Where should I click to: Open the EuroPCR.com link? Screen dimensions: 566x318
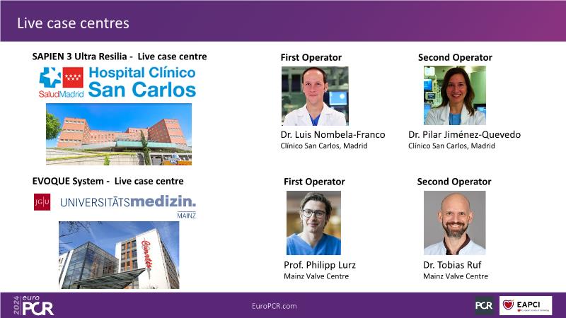point(275,305)
